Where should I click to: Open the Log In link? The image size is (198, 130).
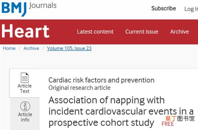pyautogui.click(x=191, y=9)
